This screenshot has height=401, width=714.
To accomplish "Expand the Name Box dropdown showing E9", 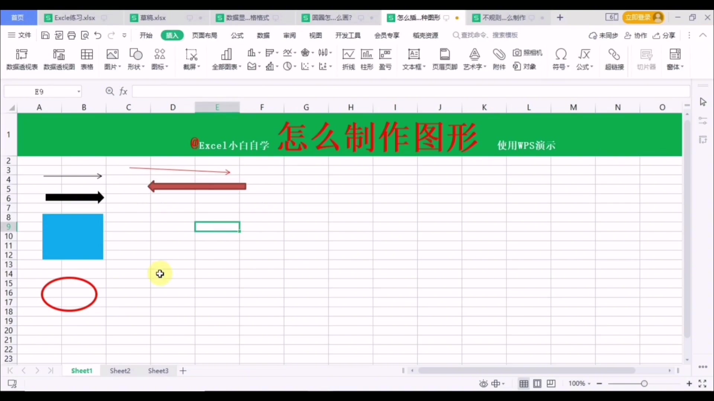I will tap(78, 91).
